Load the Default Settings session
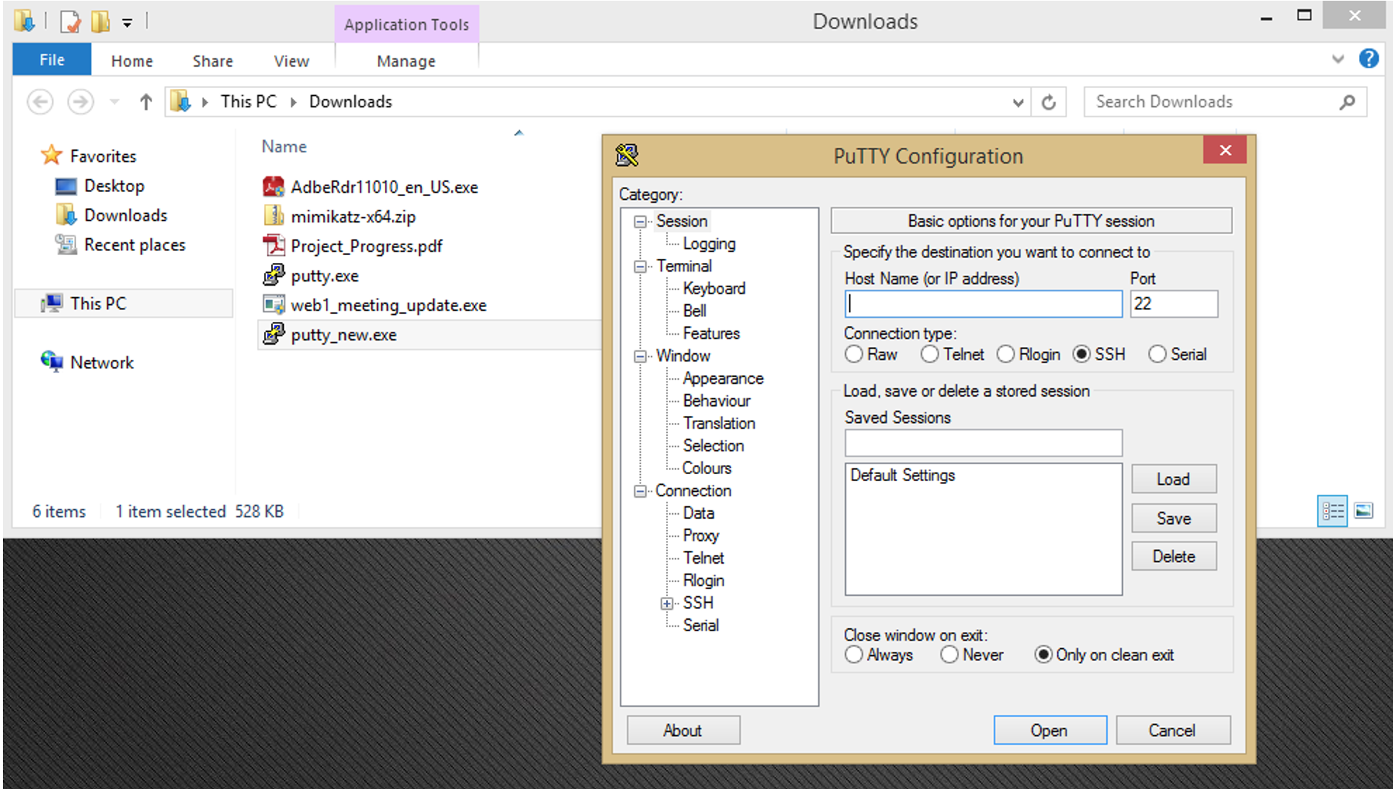This screenshot has width=1393, height=789. 1173,478
